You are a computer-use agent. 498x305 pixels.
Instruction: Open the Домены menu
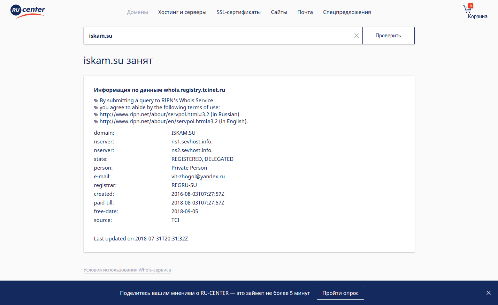click(137, 12)
